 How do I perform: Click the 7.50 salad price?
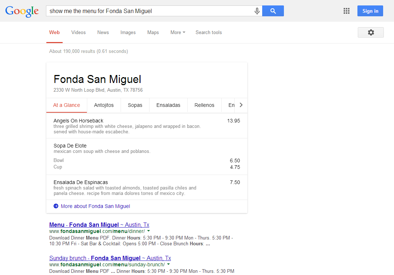235,182
